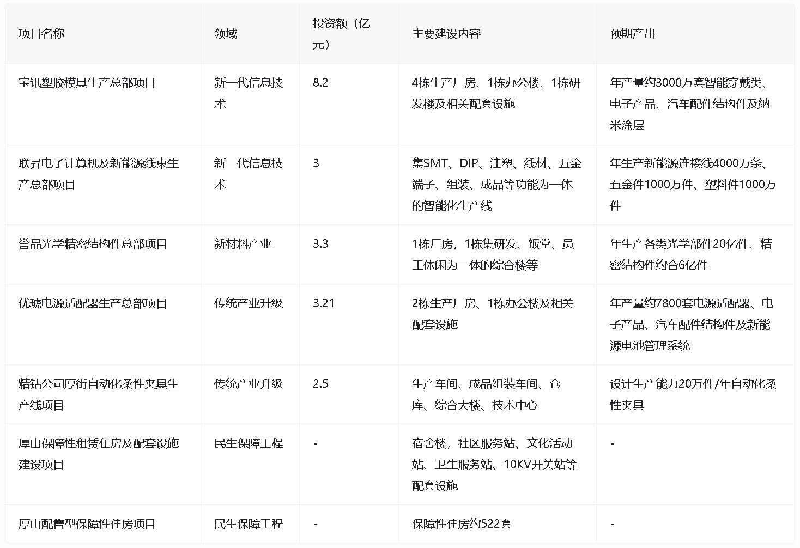
Task: Select the 誉品光学精密结构件总部项目 project name cell
Action: (93, 244)
